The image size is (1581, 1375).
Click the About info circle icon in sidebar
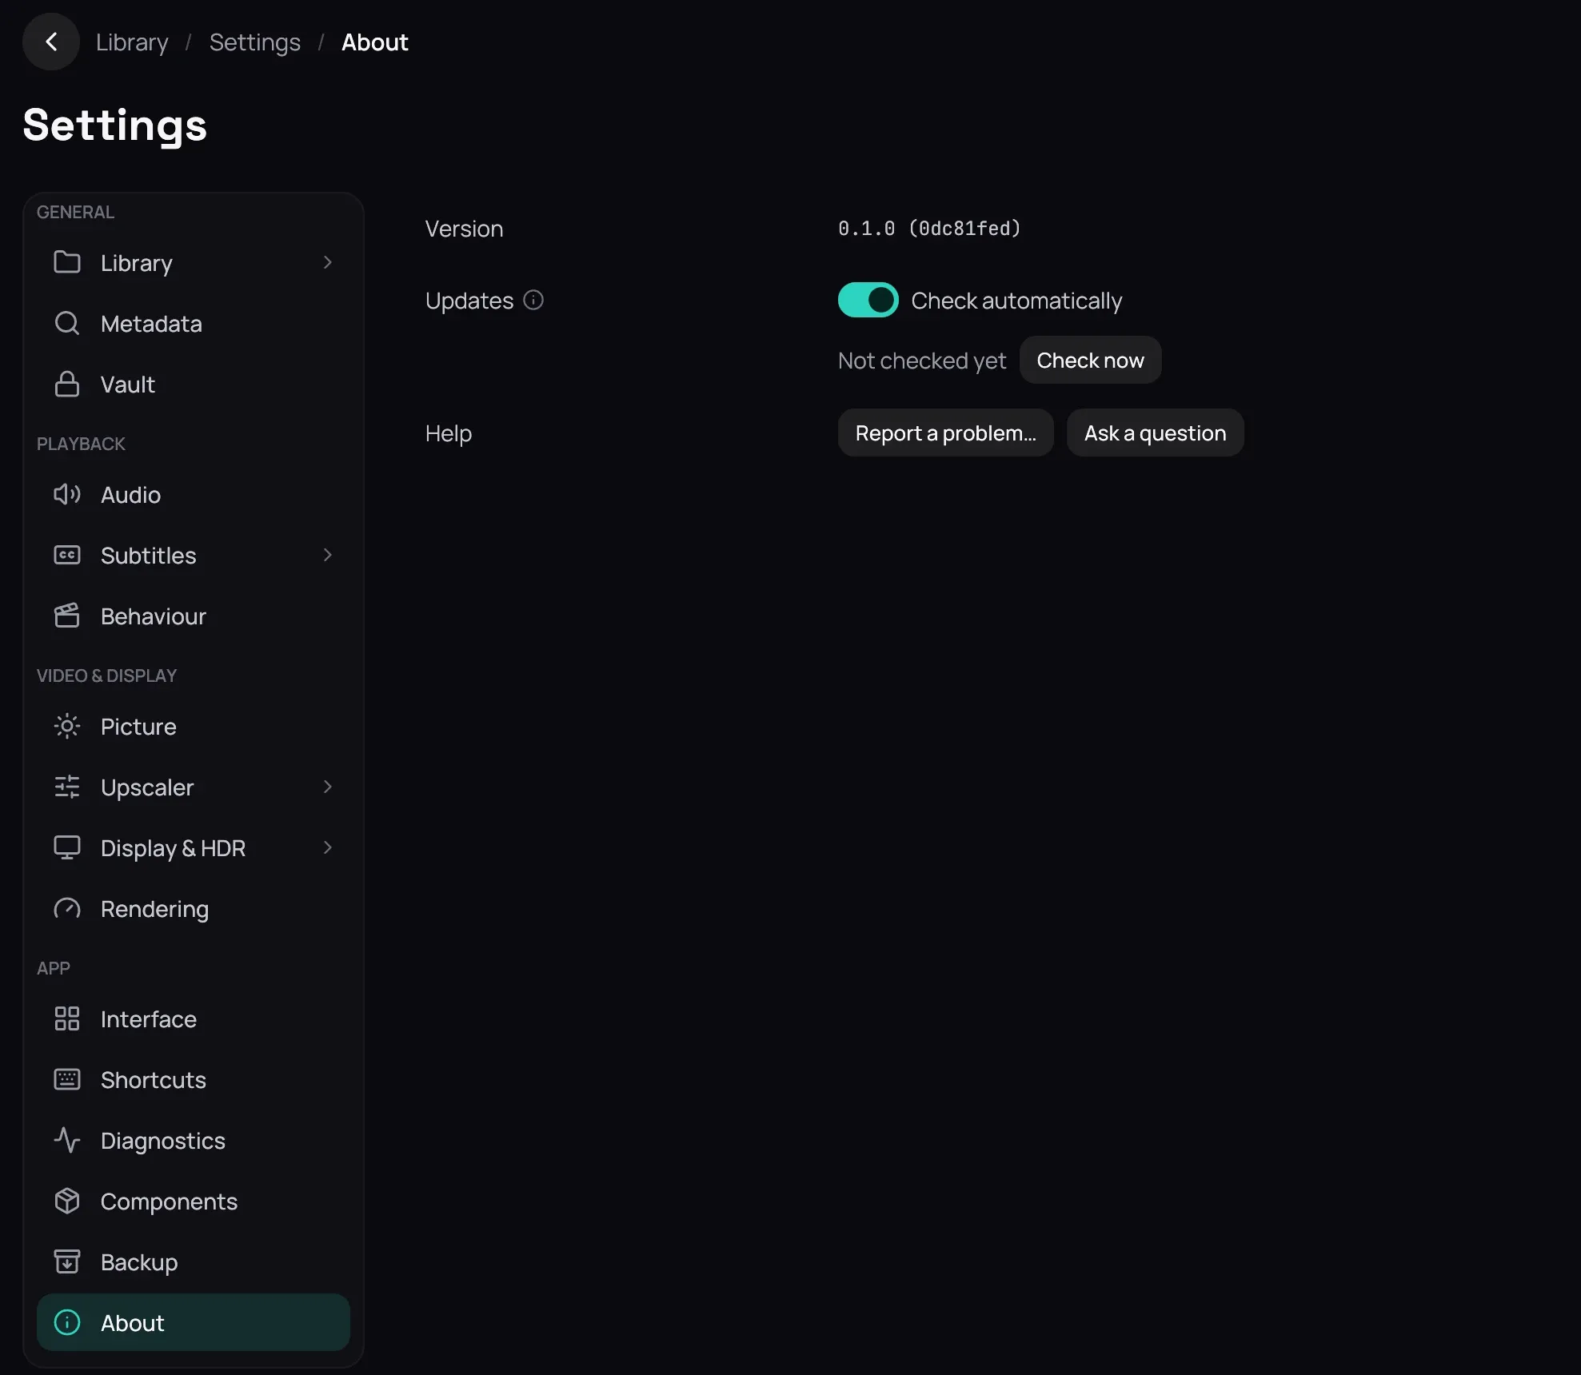pos(67,1322)
